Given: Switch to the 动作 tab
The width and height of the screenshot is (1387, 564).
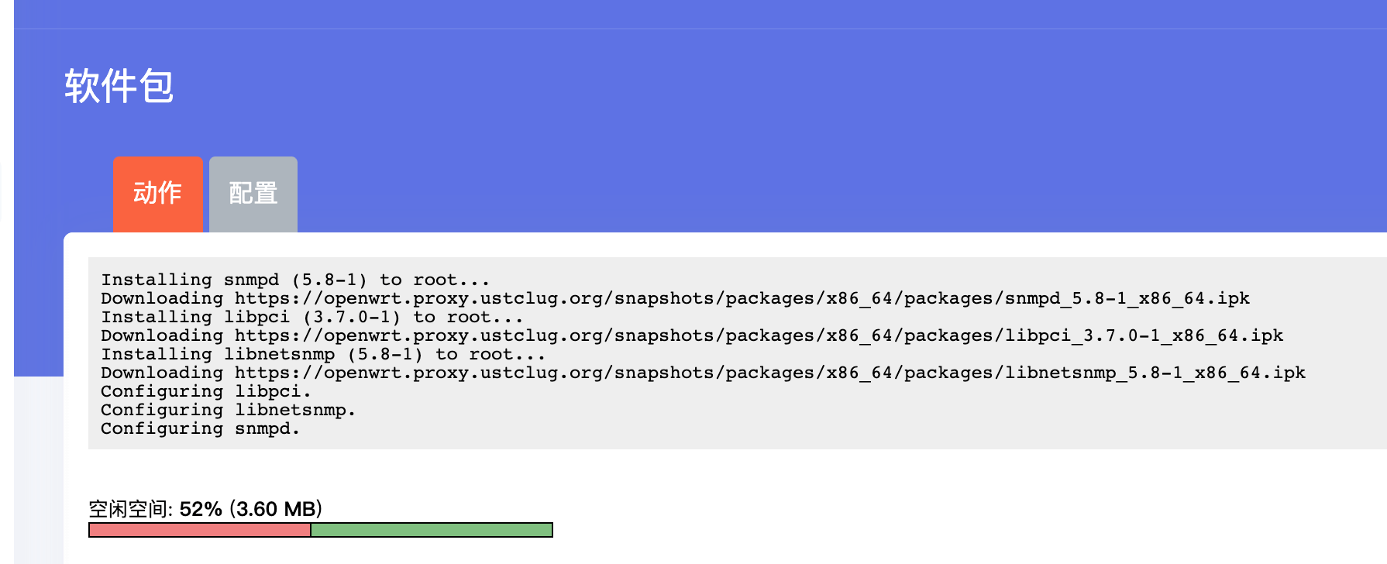Looking at the screenshot, I should pyautogui.click(x=158, y=194).
